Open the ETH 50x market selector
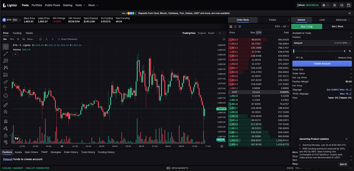This screenshot has height=171, width=354. (x=11, y=20)
